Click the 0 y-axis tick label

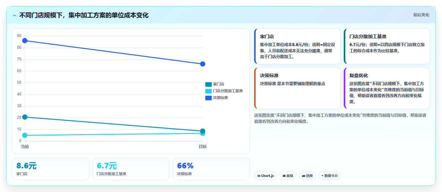20,141
